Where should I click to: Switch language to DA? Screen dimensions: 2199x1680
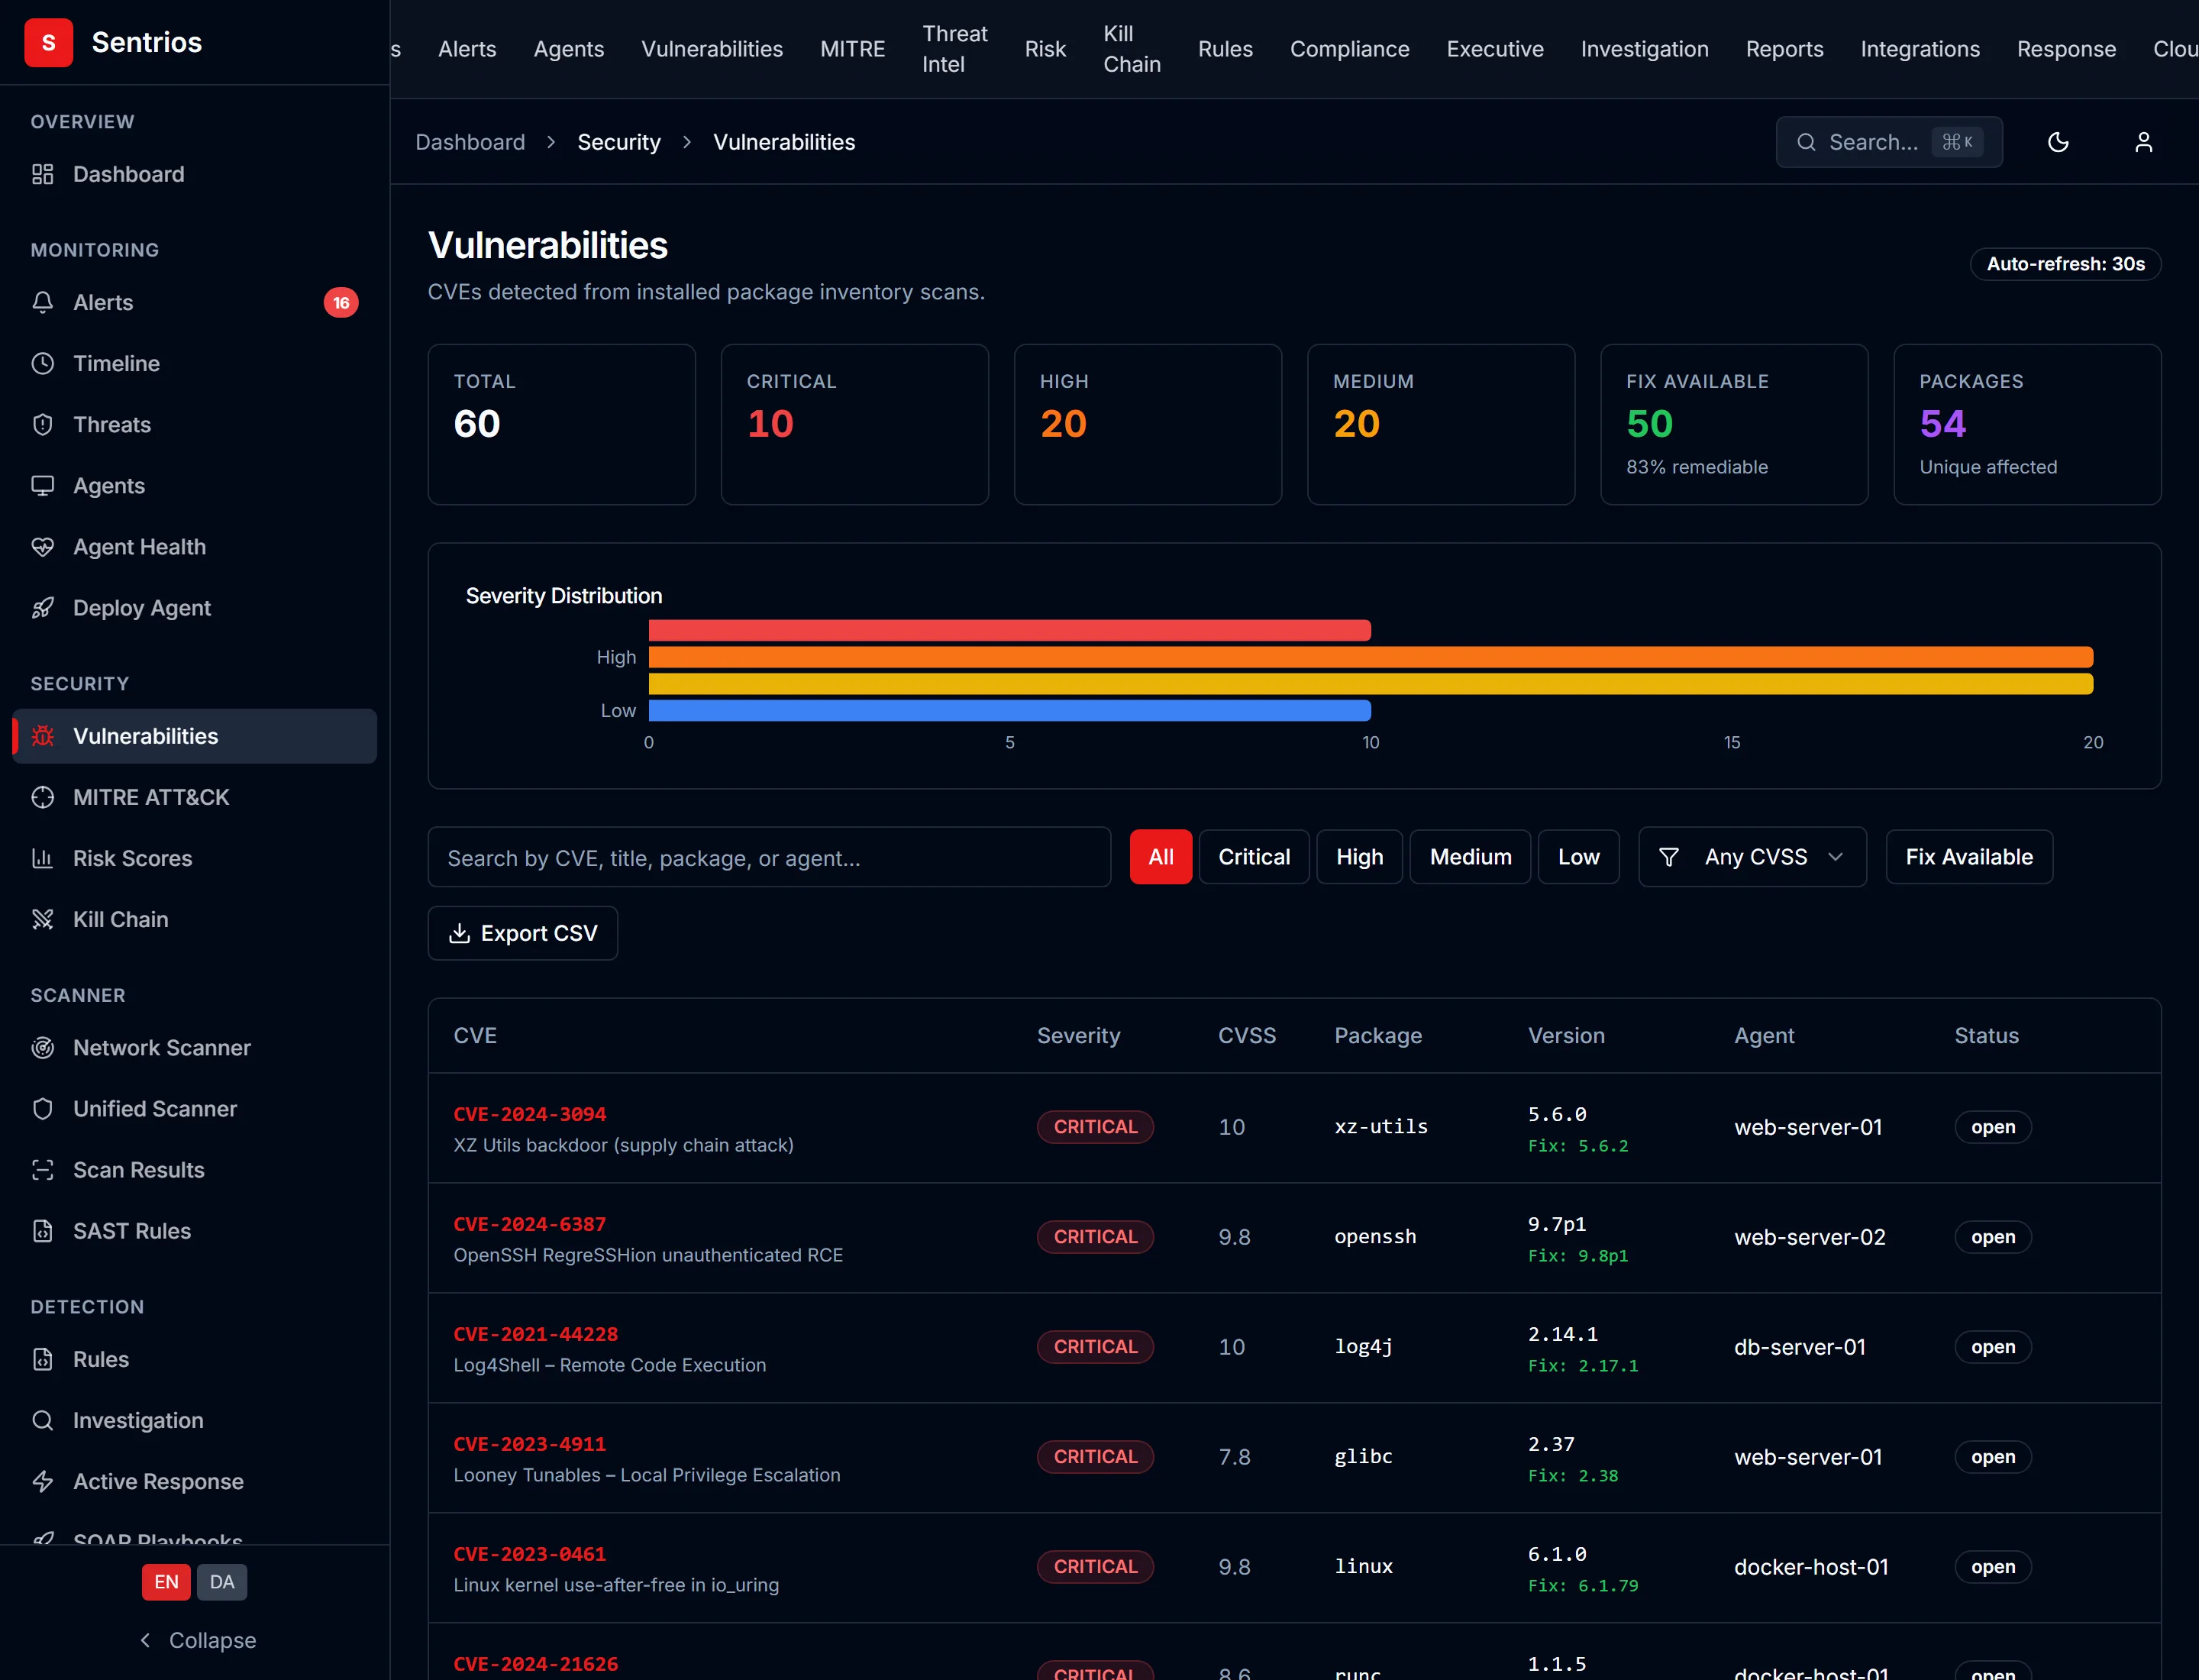[222, 1582]
